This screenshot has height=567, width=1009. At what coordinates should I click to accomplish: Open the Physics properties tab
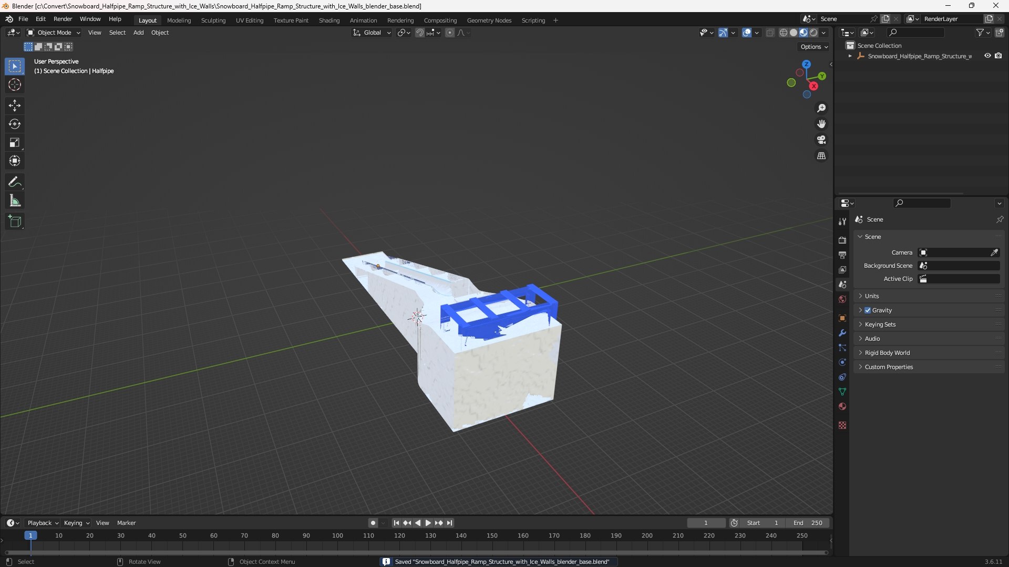pyautogui.click(x=842, y=362)
